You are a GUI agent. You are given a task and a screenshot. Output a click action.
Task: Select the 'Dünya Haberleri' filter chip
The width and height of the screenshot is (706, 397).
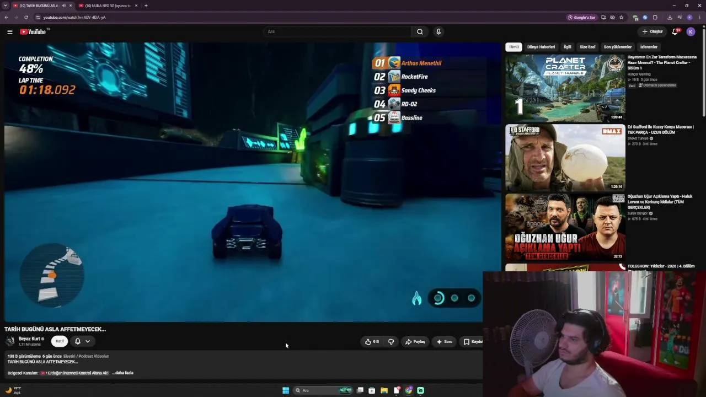point(541,47)
